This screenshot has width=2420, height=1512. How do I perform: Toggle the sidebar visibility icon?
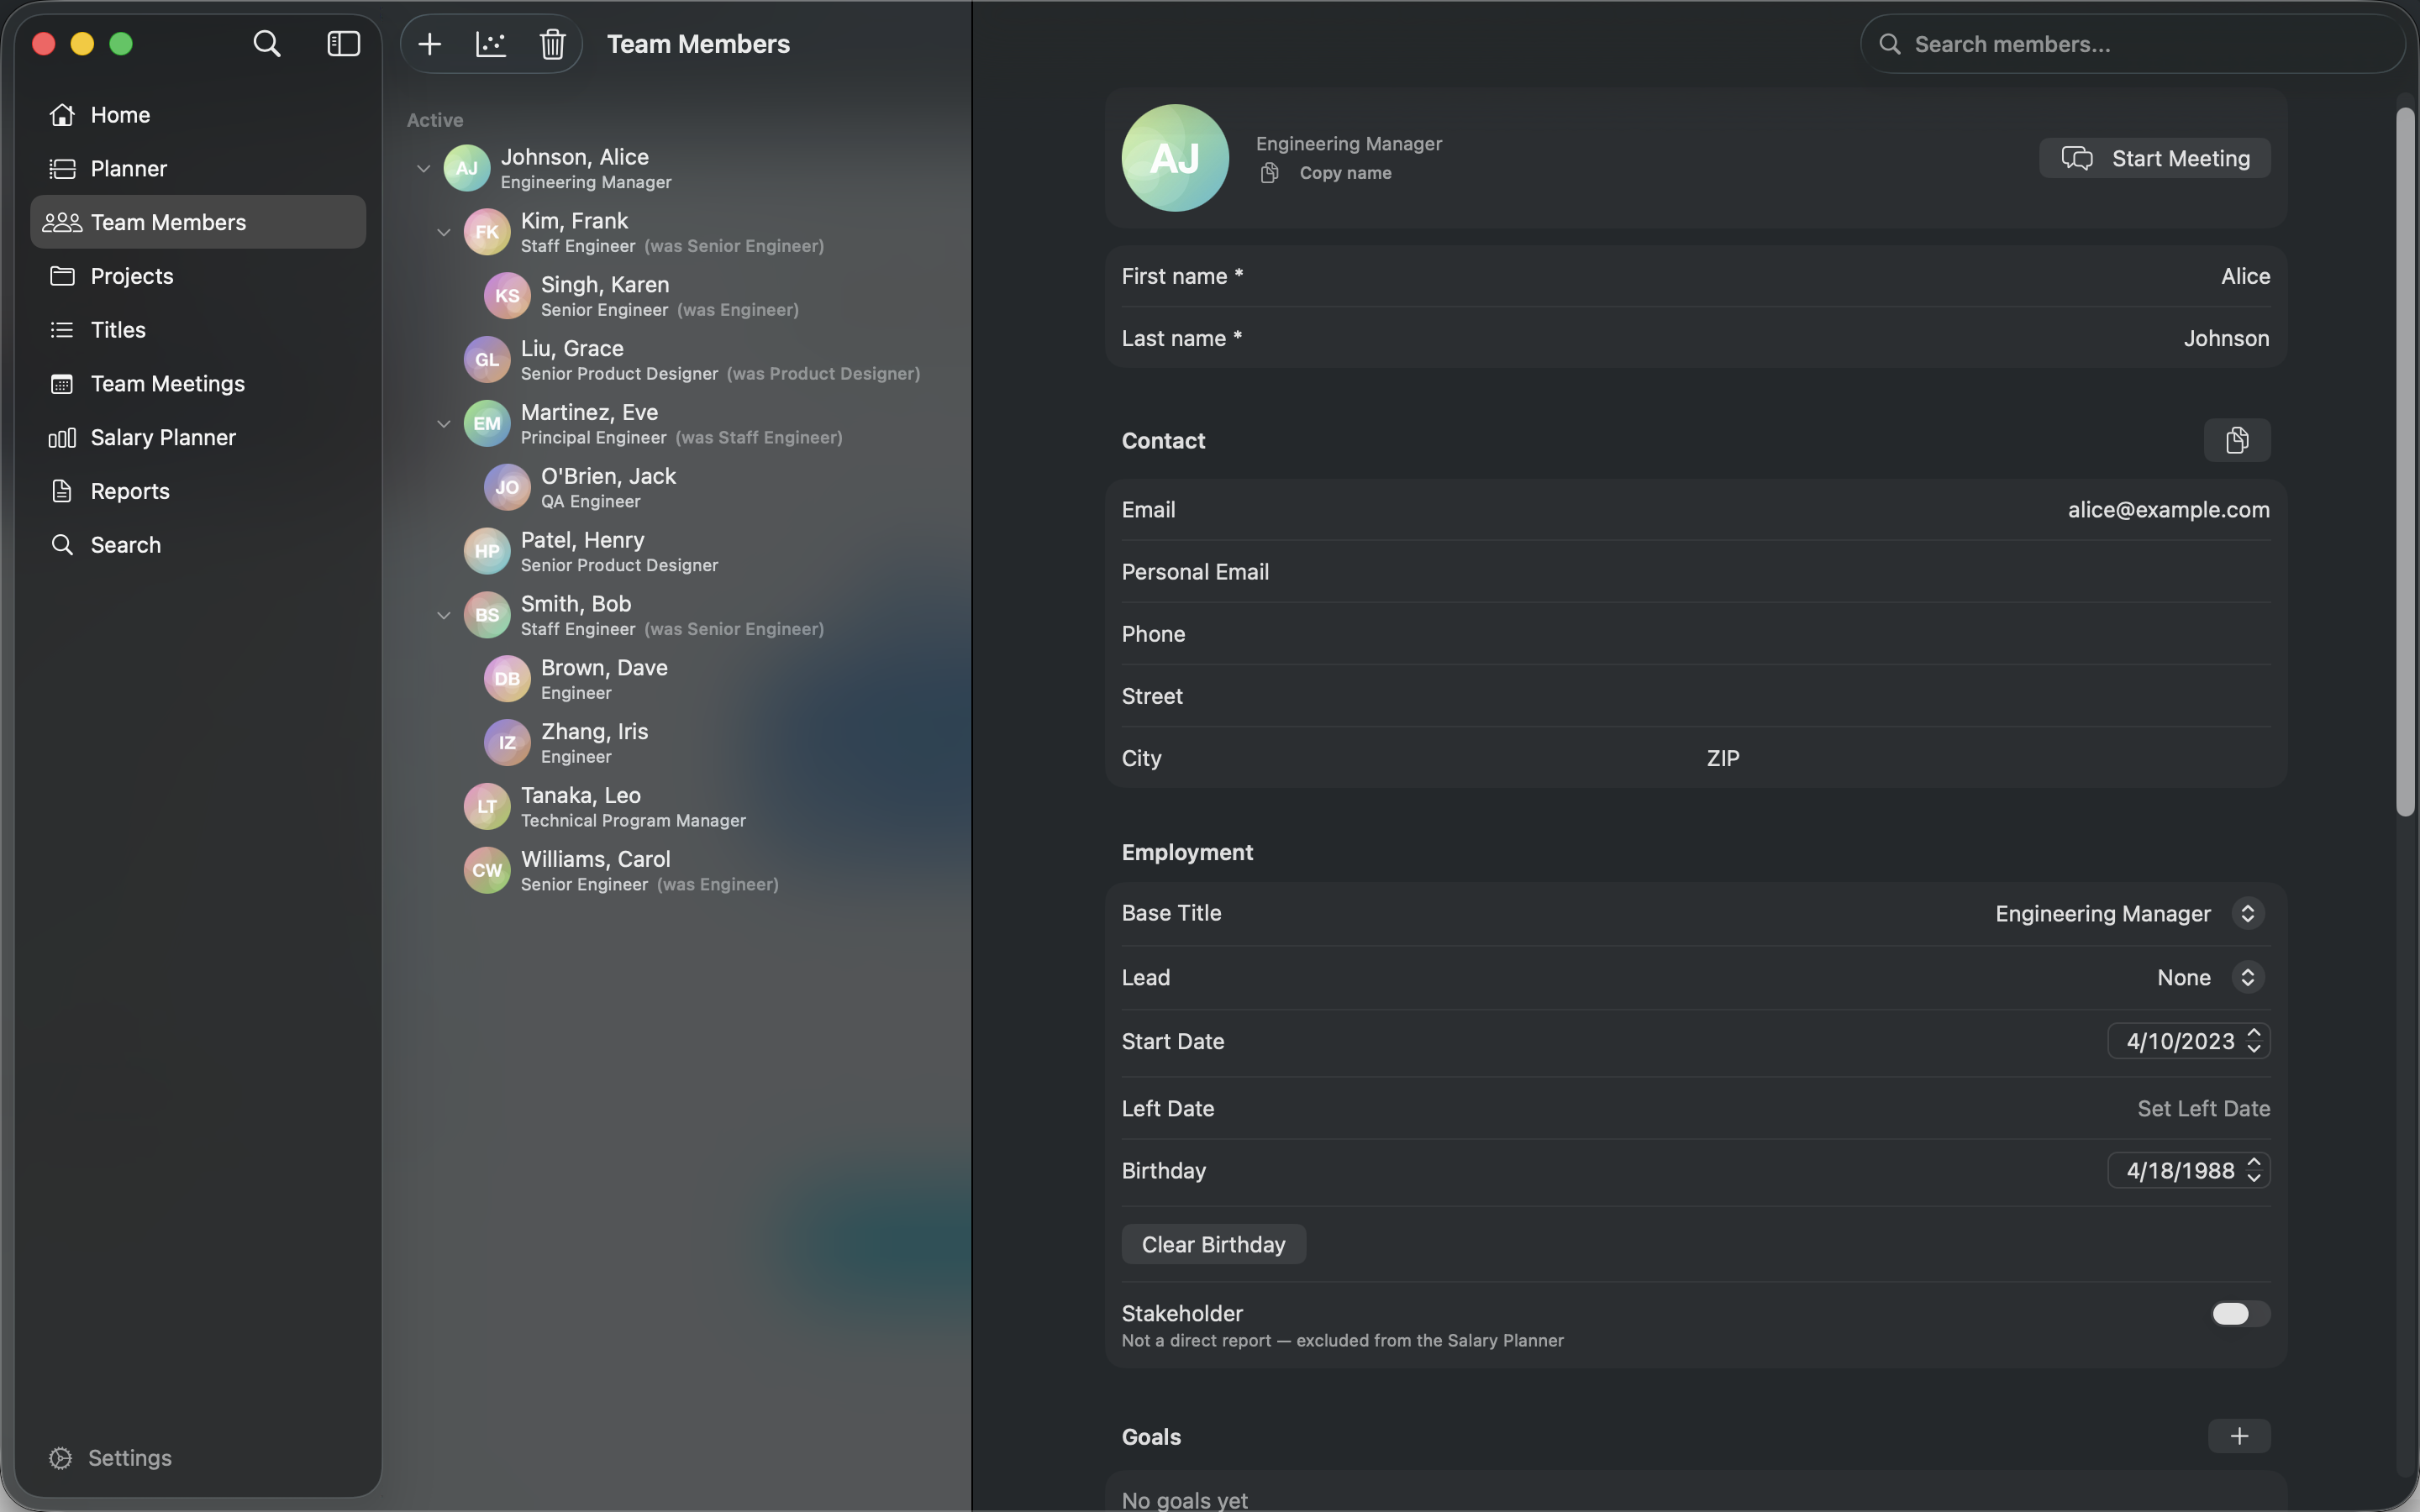click(x=343, y=44)
